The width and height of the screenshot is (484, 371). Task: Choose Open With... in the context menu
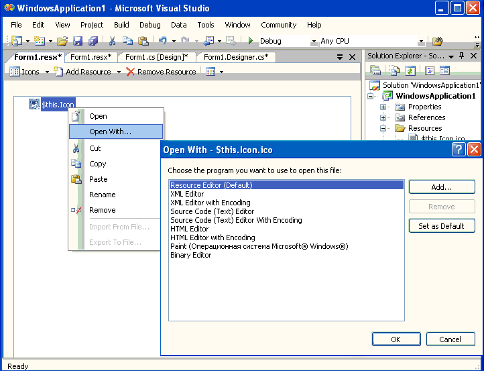(x=115, y=131)
